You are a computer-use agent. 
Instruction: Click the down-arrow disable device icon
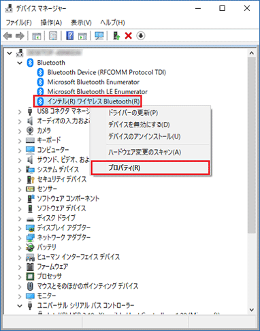coord(141,36)
